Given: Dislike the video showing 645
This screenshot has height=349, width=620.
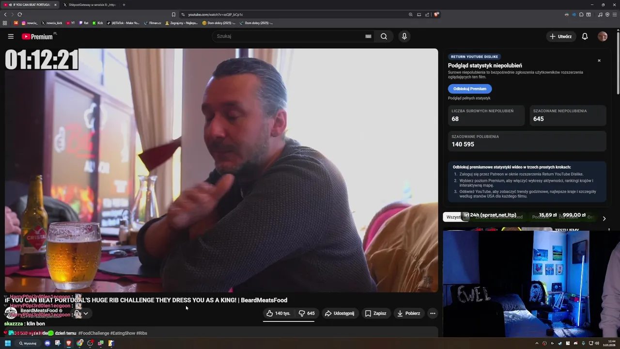Looking at the screenshot, I should 306,314.
